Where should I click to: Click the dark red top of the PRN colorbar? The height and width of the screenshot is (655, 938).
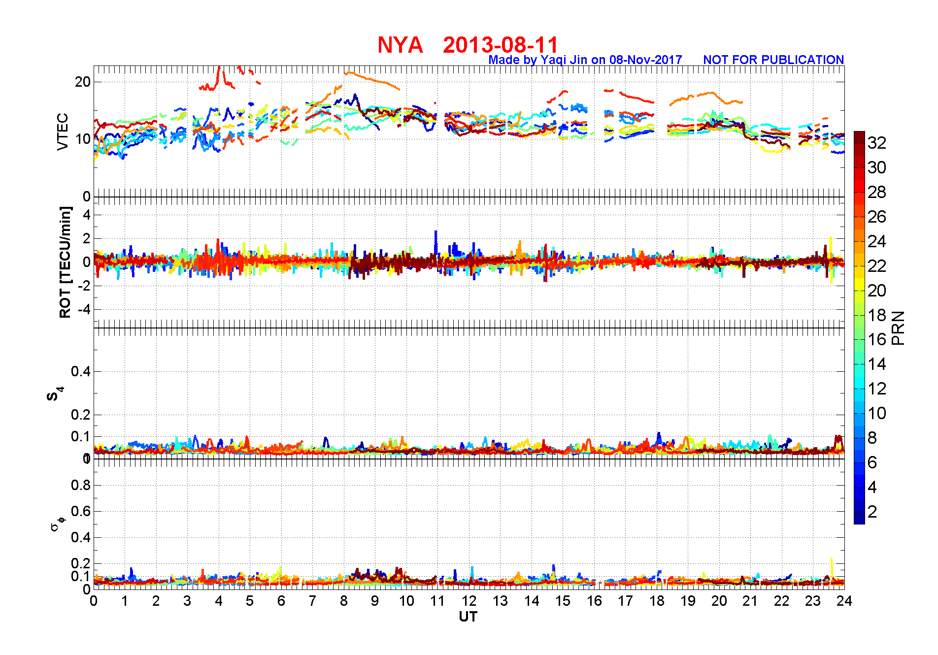pyautogui.click(x=859, y=138)
